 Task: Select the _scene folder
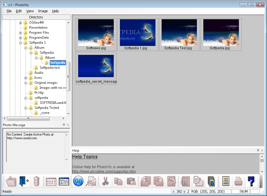tap(44, 113)
